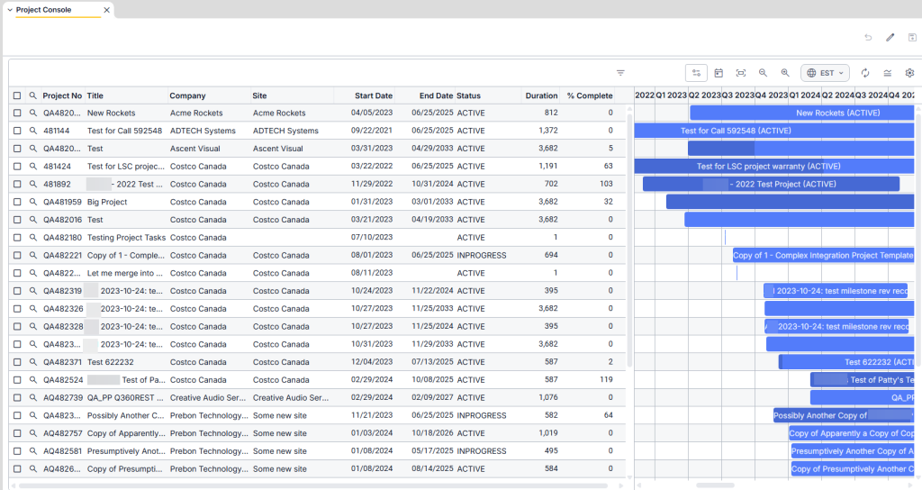Check the box for project 481144
The width and height of the screenshot is (922, 490).
[17, 131]
